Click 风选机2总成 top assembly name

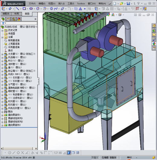click(11, 27)
